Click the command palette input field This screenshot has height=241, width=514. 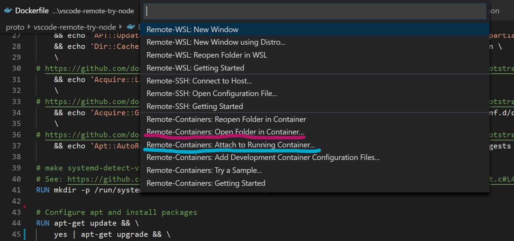315,11
